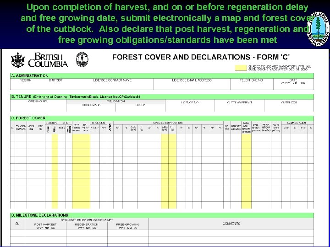Click the 'RESERVE' column group header

click(x=51, y=123)
